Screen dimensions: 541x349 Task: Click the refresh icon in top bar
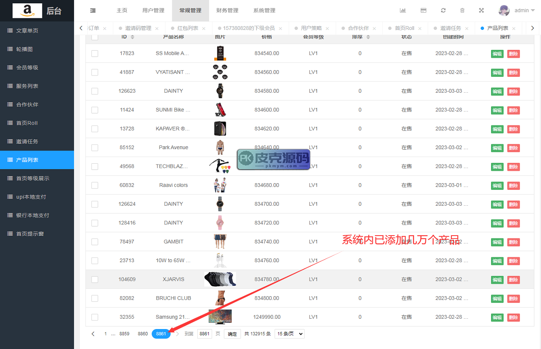443,10
